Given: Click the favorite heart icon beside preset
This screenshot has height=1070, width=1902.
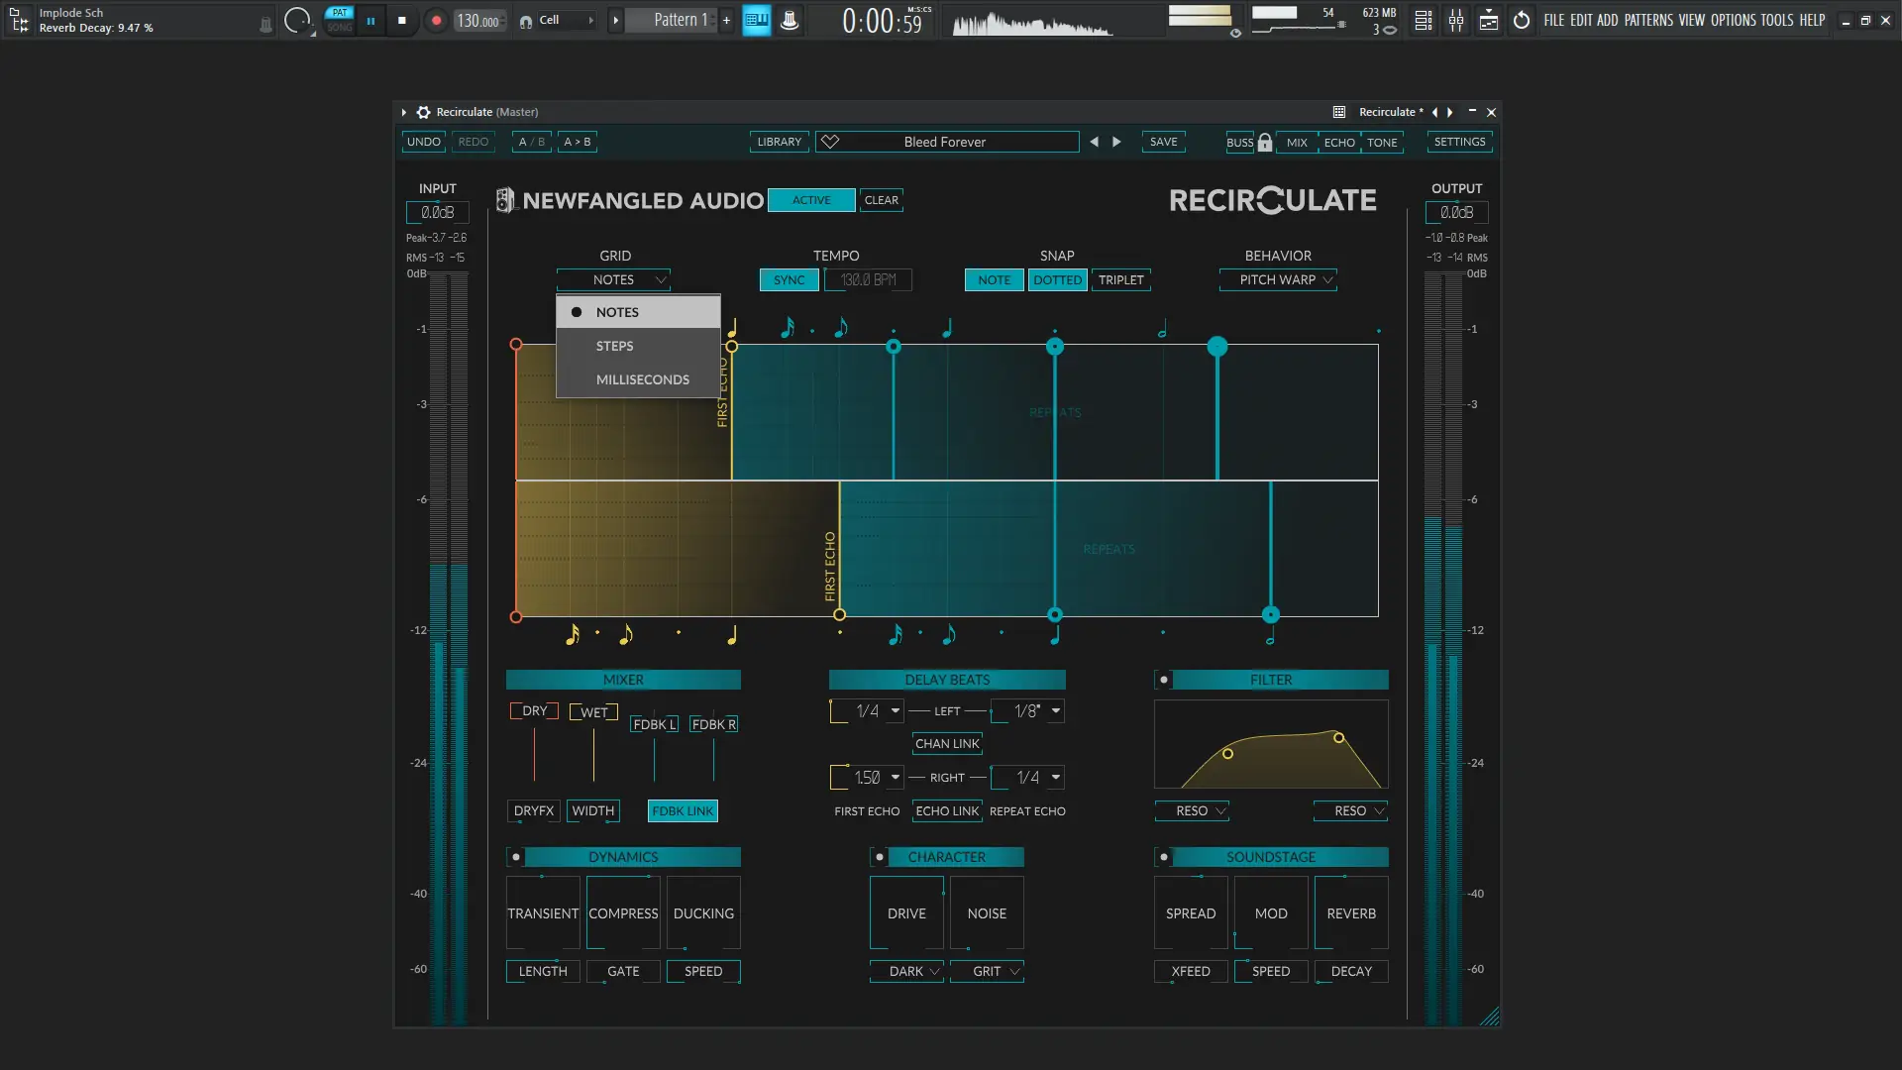Looking at the screenshot, I should tap(830, 142).
